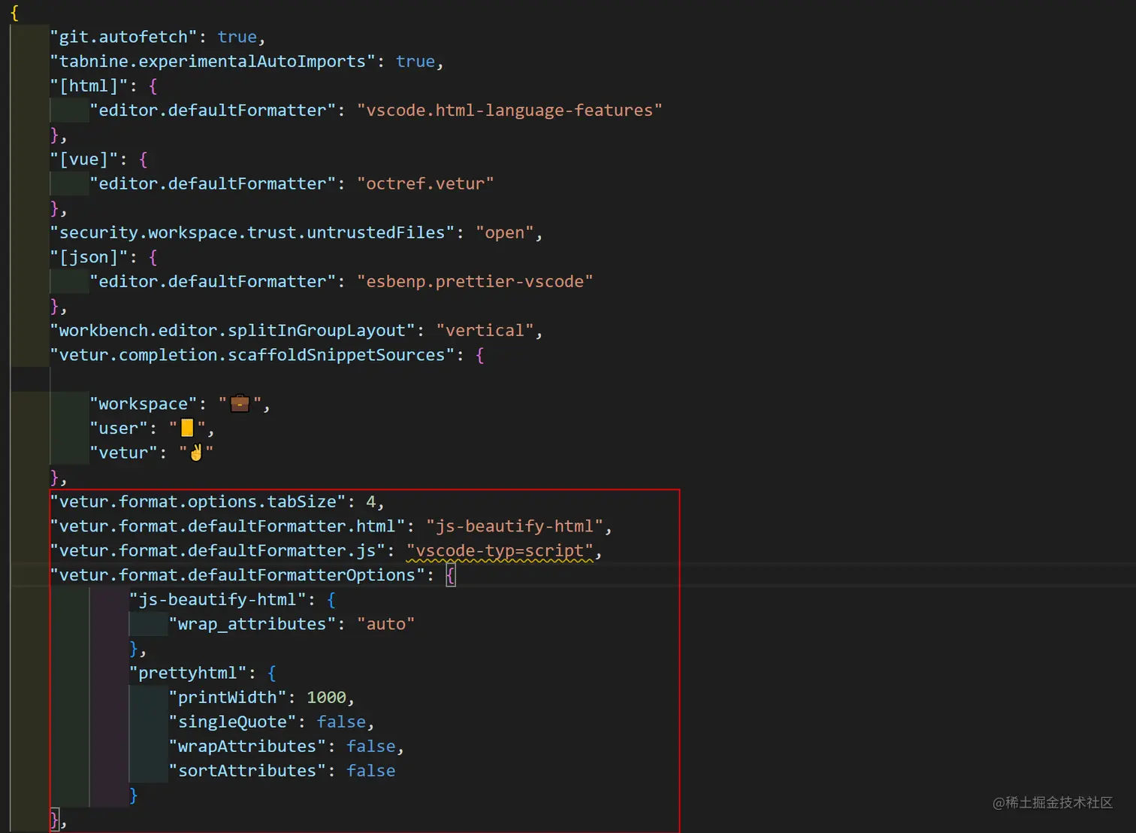The height and width of the screenshot is (833, 1136).
Task: Click "workbench.editor.splitInGroupLayout" key
Action: pos(232,330)
